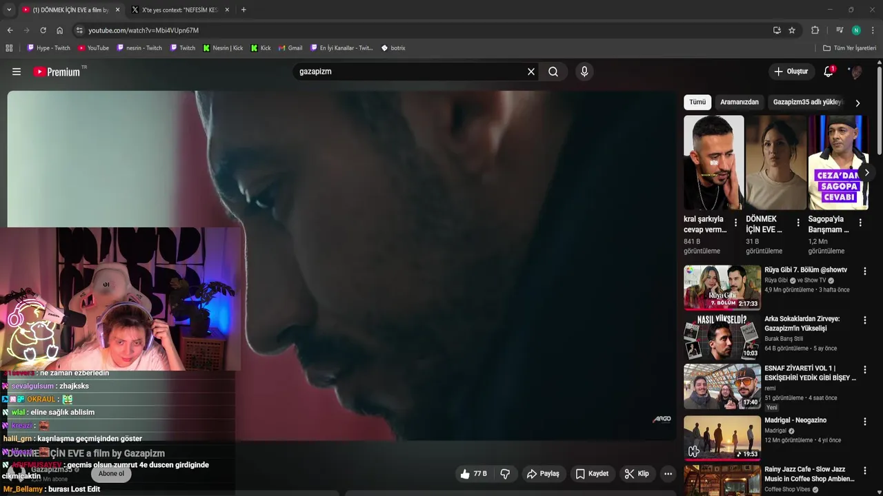Open botrix bookmark
The width and height of the screenshot is (883, 496).
(393, 48)
